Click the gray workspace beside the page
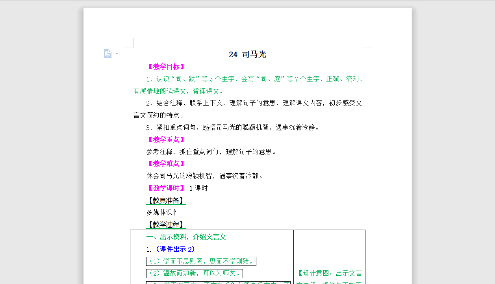This screenshot has height=284, width=495. tap(39, 142)
